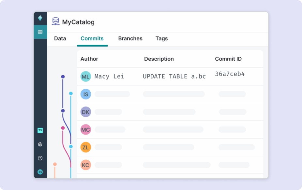Click the database icon beside MyCatalog
The image size is (302, 190).
pyautogui.click(x=55, y=21)
